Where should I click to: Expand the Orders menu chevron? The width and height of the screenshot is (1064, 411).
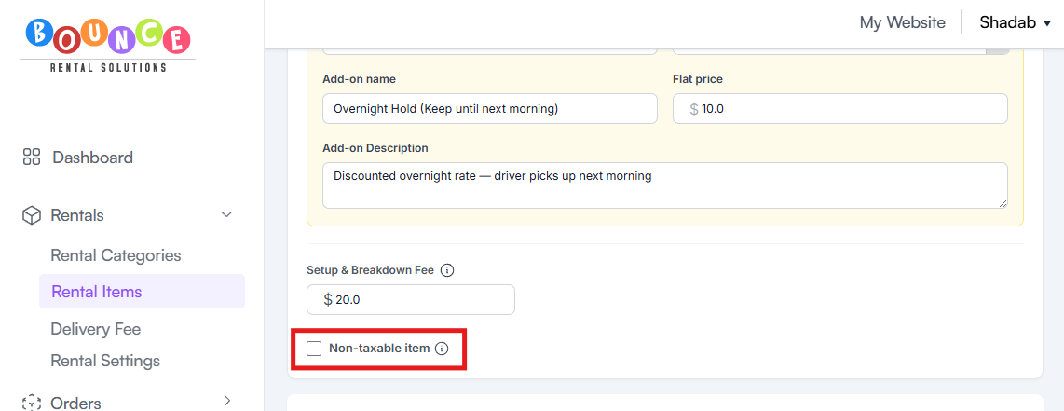[227, 401]
